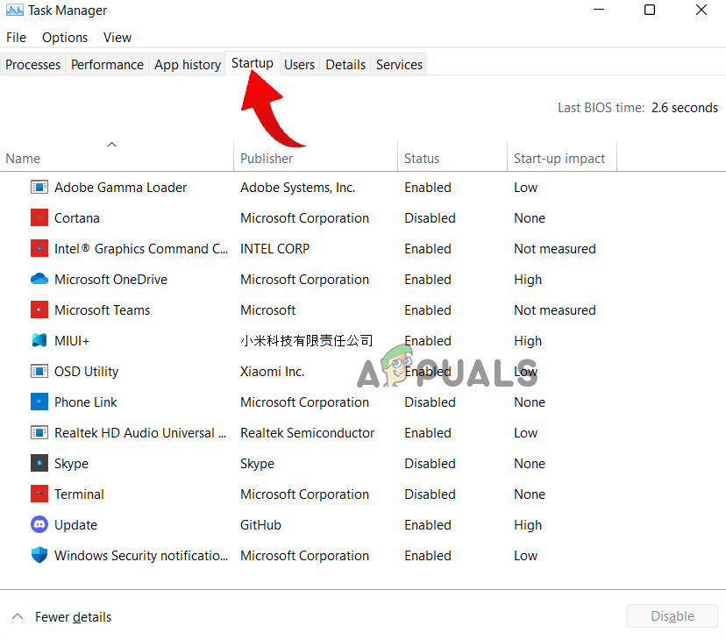Select the Microsoft OneDrive entry name
Screen dimensions: 726x640
tap(110, 280)
